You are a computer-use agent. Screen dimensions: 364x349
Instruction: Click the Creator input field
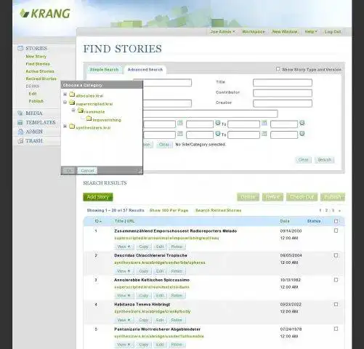[283, 103]
